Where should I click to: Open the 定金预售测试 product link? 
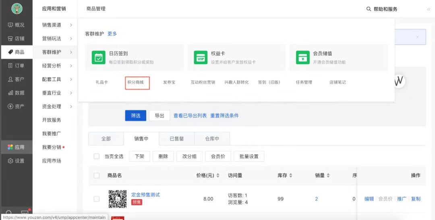146,195
